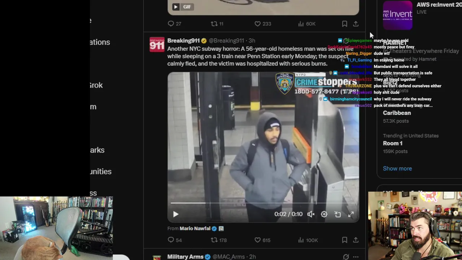
Task: Open the video settings gear
Action: pyautogui.click(x=324, y=214)
